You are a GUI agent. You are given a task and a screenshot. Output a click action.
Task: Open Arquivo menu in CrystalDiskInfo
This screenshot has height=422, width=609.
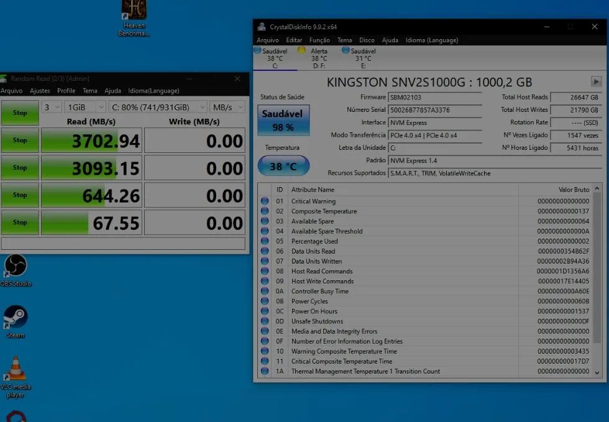pos(268,40)
